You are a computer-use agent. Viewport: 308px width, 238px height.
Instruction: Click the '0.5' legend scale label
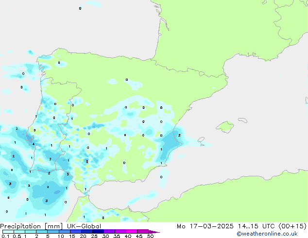tap(17, 236)
